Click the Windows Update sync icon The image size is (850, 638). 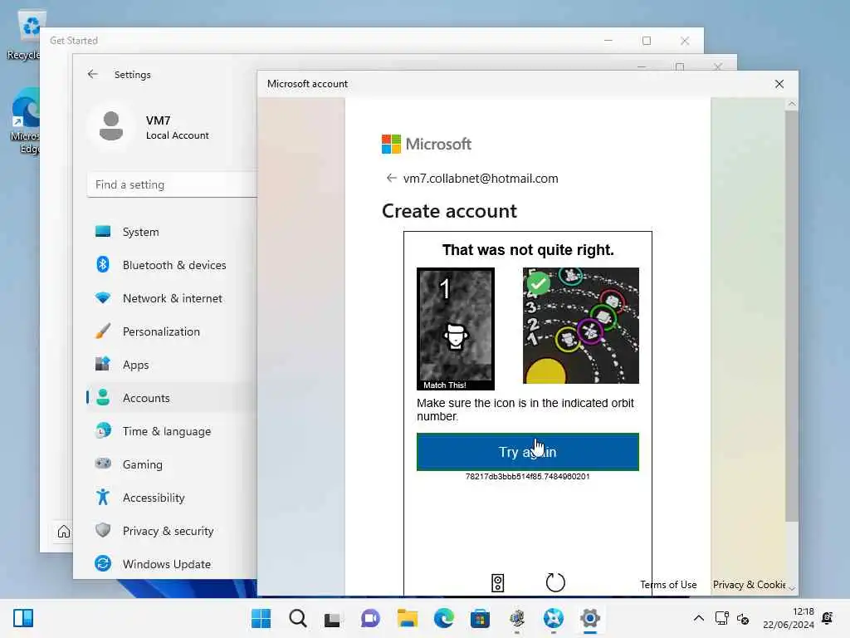(x=102, y=564)
